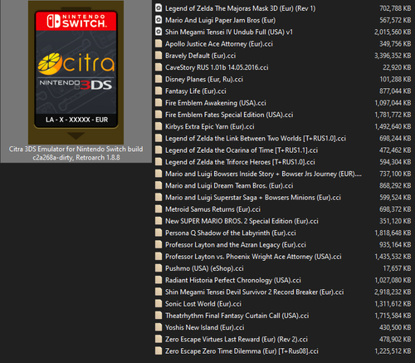Select file name 'Fire Emblem Awakening (USA).cci'
The image size is (415, 363).
[216, 103]
